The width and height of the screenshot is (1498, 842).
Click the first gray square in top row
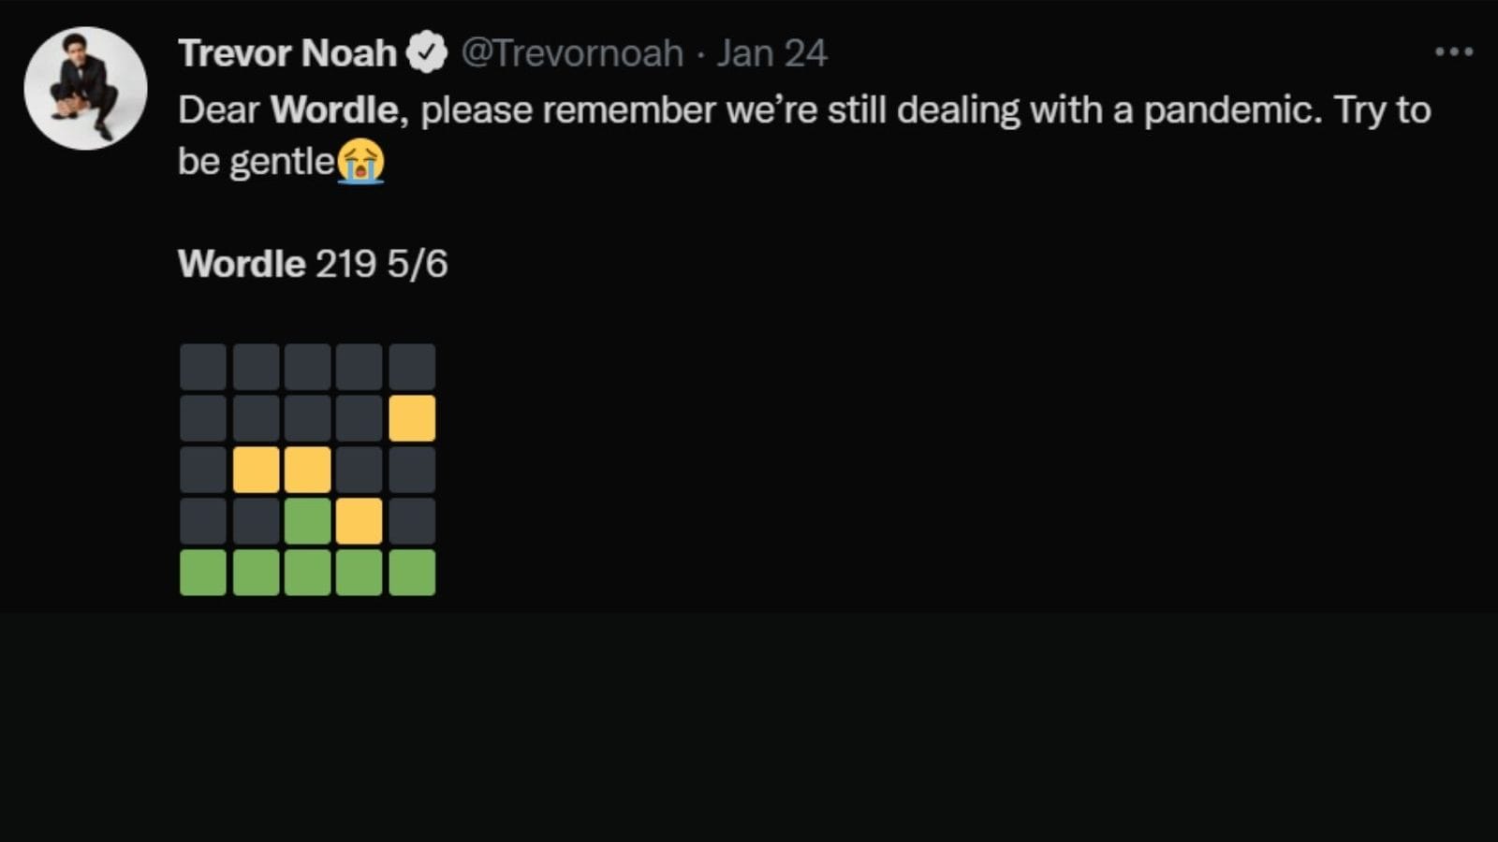[x=203, y=367]
